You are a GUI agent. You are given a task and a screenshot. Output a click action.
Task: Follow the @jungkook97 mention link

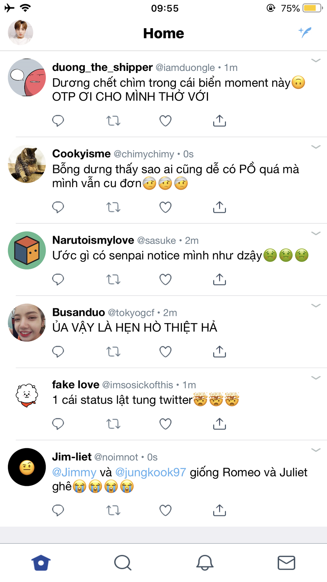click(x=150, y=472)
